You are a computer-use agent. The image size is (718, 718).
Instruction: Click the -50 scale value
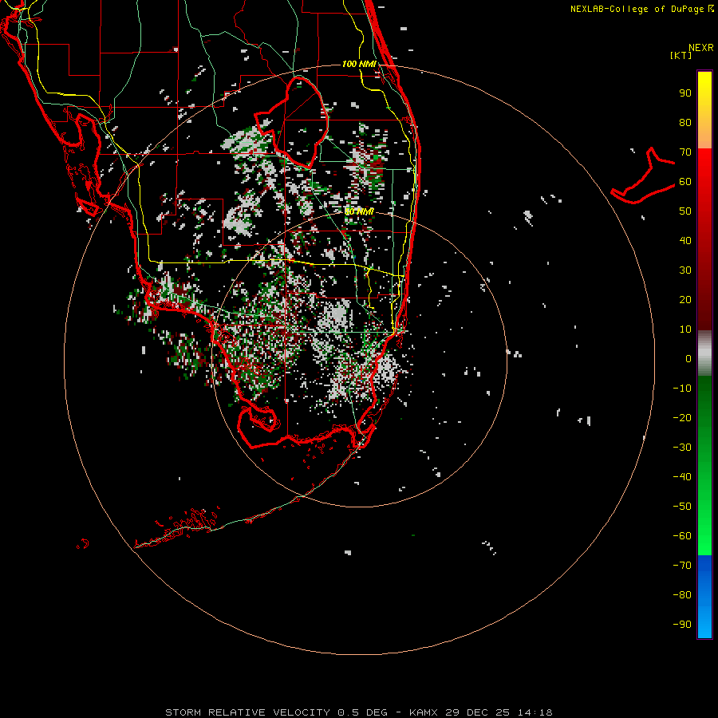click(682, 507)
